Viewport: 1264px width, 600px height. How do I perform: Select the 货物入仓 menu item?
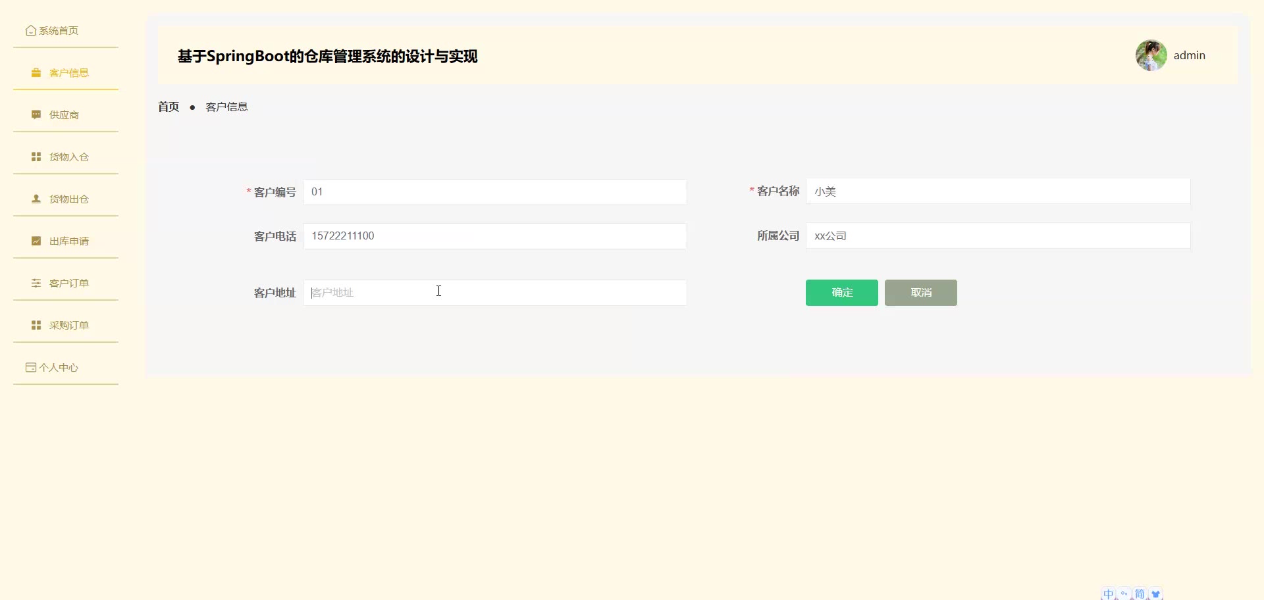[x=66, y=157]
